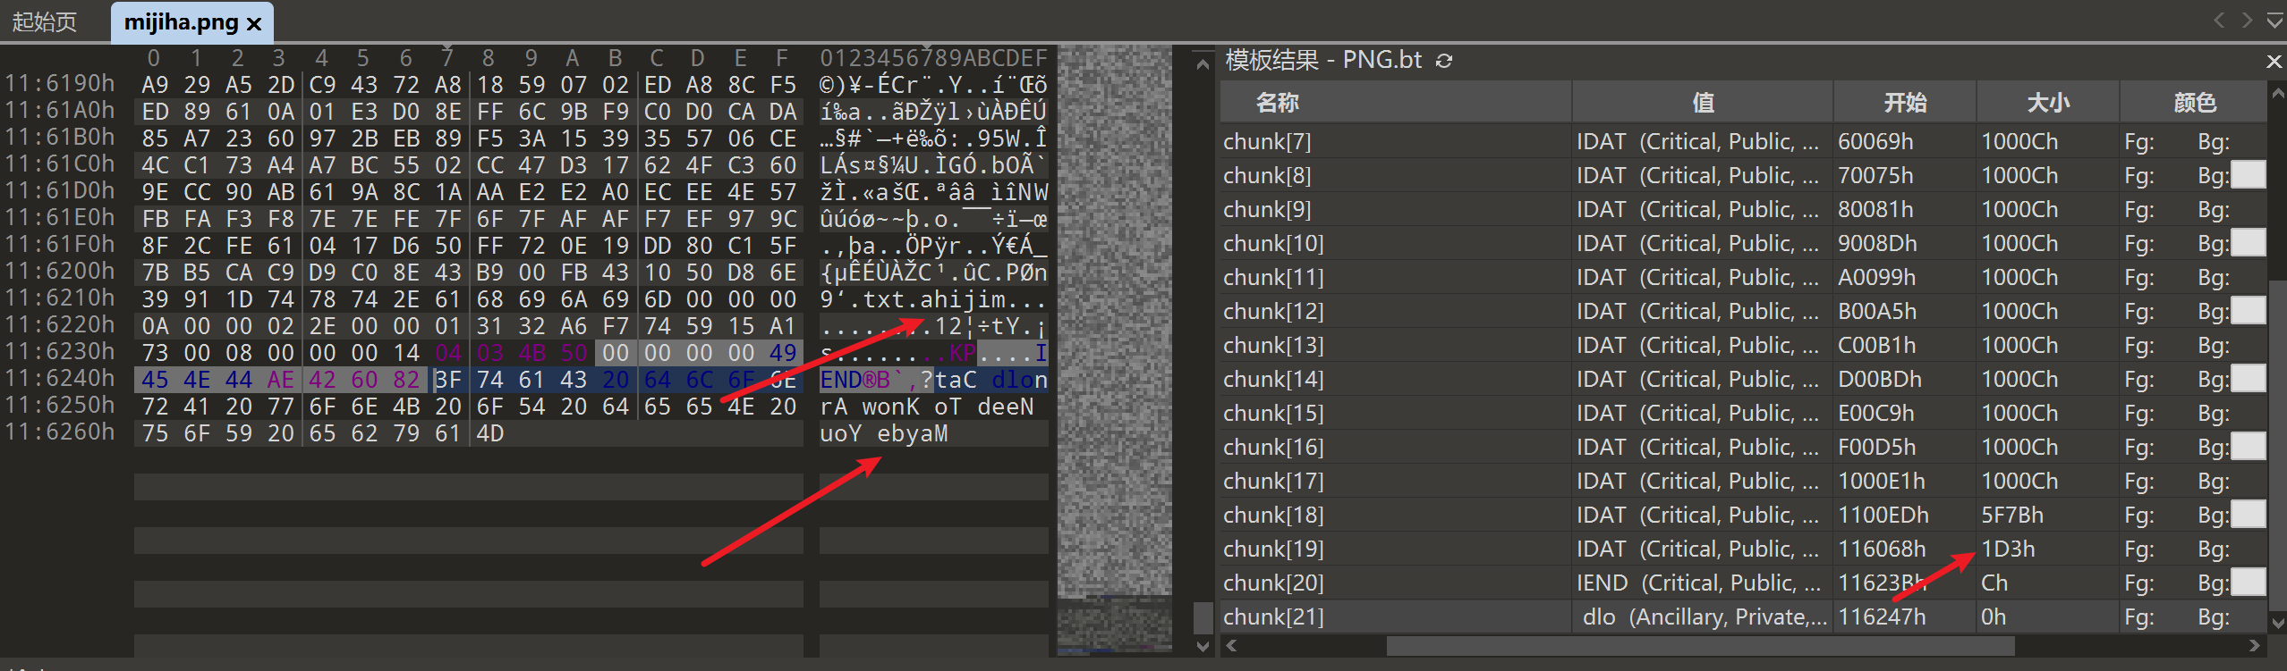Viewport: 2287px width, 671px height.
Task: Click address row 11:6240h
Action: (x=60, y=379)
